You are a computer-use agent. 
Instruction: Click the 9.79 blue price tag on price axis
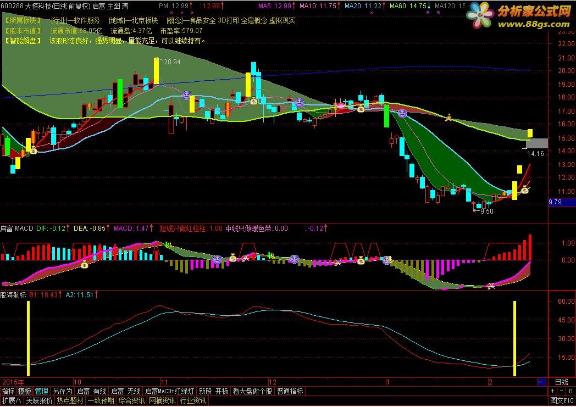pos(562,202)
